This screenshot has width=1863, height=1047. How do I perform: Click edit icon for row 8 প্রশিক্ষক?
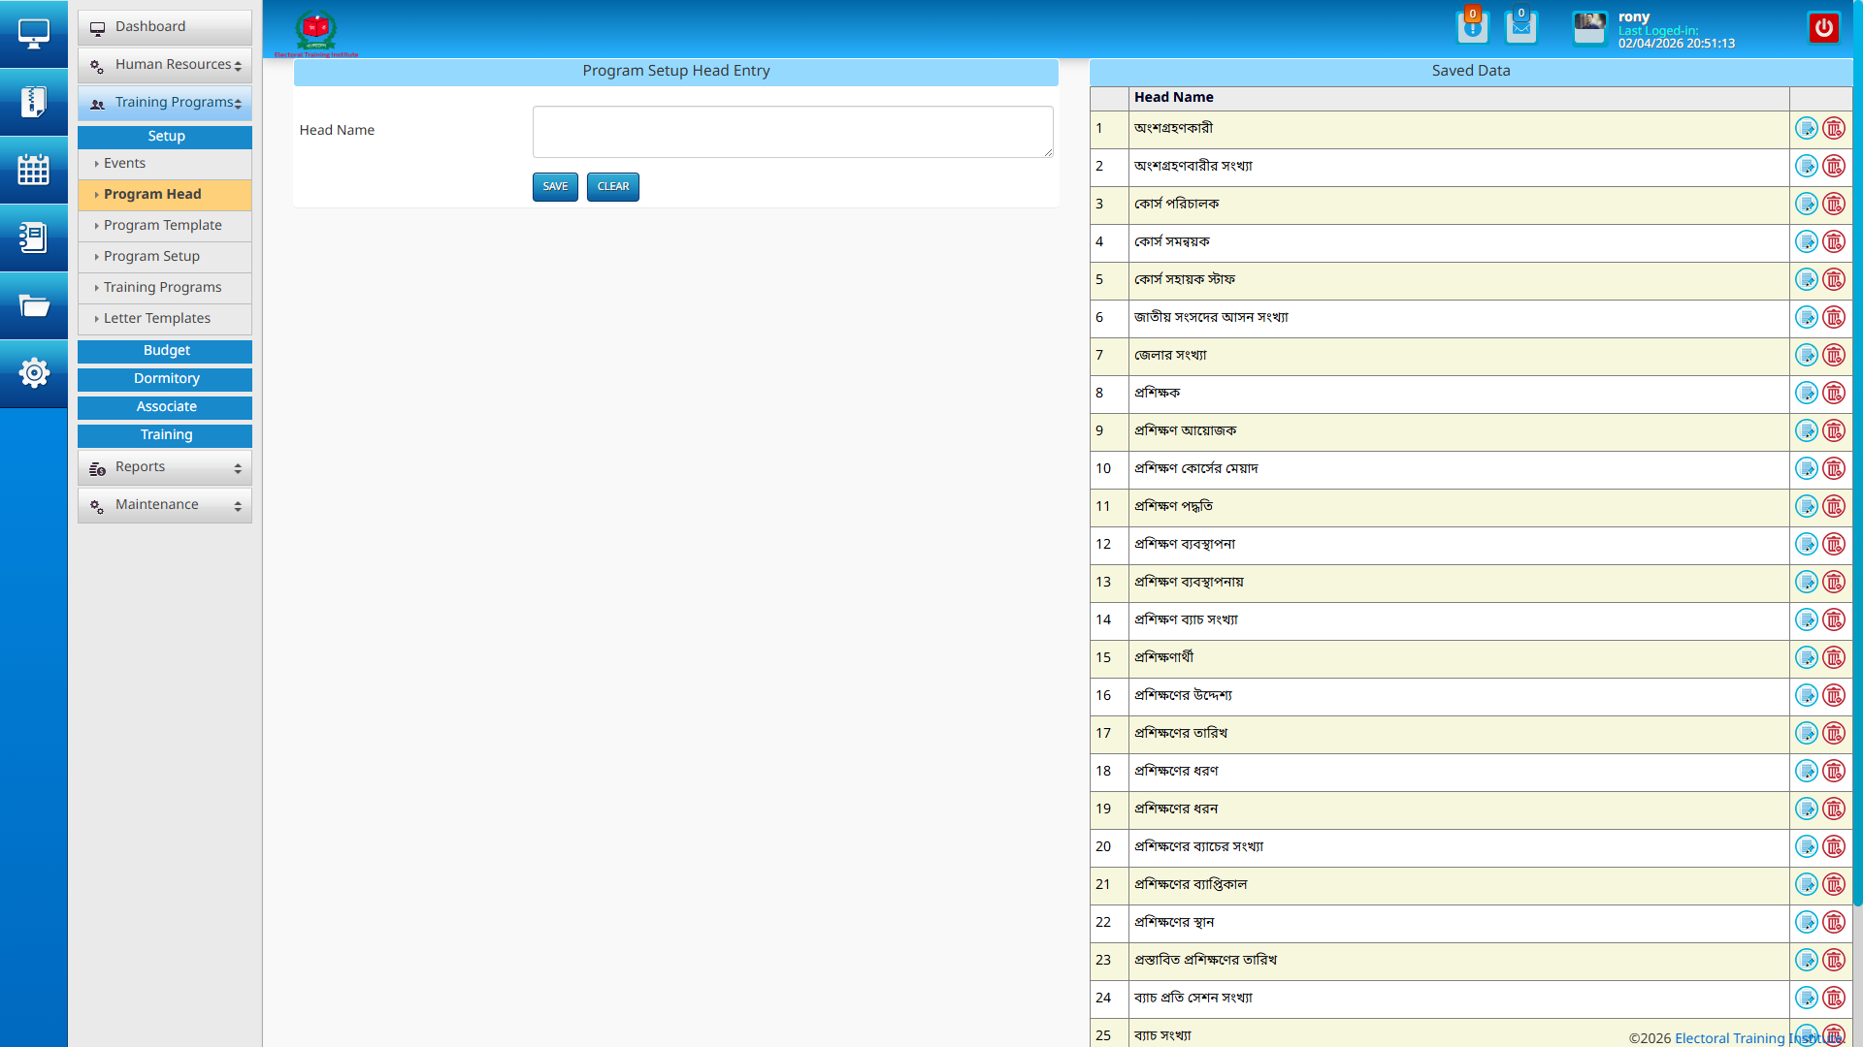(1806, 393)
